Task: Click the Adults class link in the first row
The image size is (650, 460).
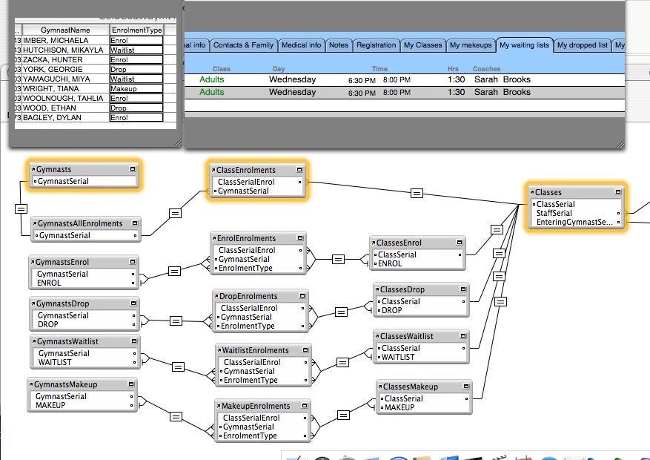Action: coord(211,79)
